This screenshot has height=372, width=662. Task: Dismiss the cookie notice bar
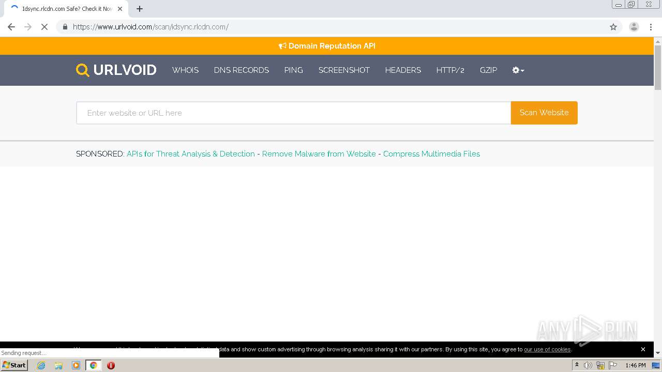coord(643,349)
